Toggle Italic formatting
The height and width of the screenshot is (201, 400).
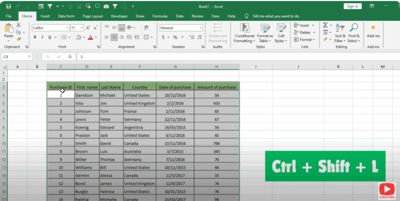[42, 37]
